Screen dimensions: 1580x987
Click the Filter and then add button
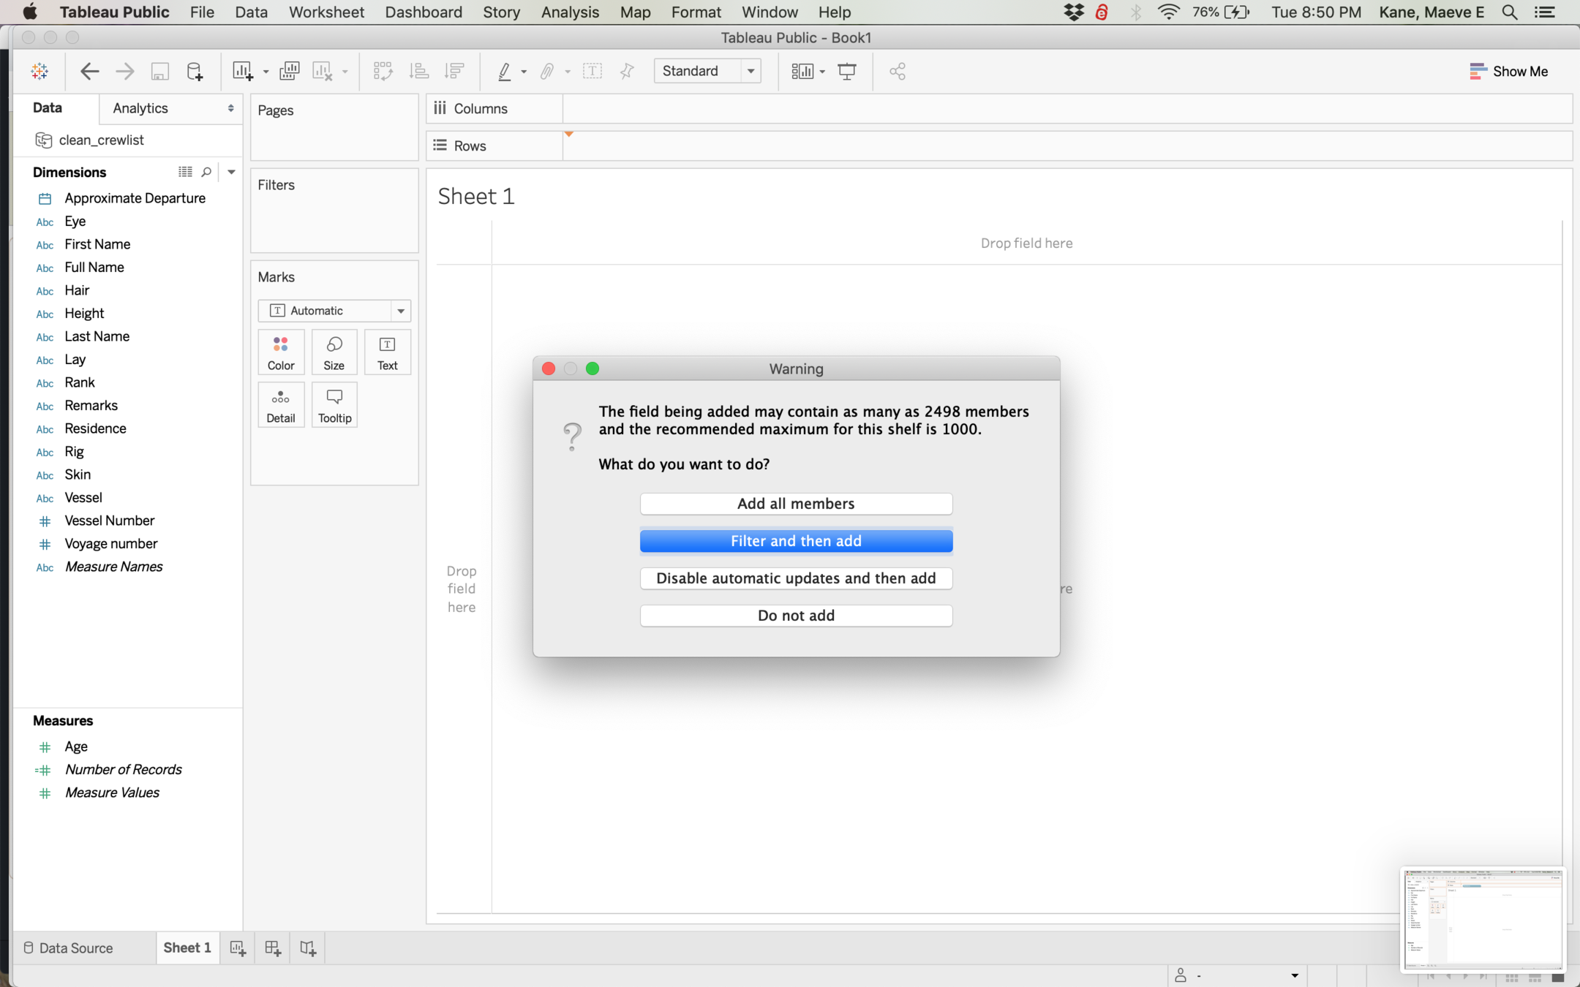point(796,541)
